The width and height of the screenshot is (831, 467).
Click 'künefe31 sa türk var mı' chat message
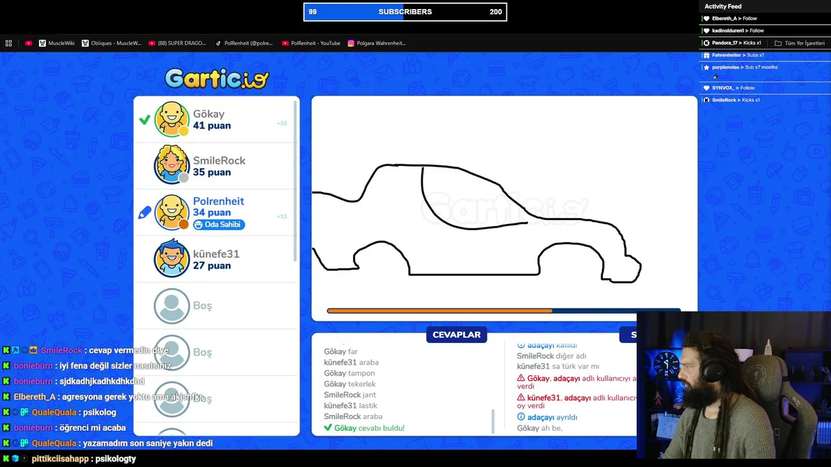tap(558, 366)
